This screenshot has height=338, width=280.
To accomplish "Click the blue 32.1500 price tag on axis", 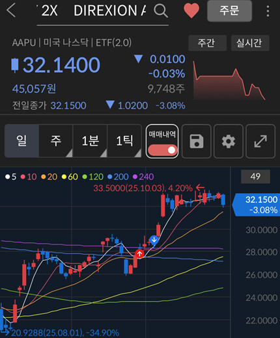I will (x=256, y=205).
